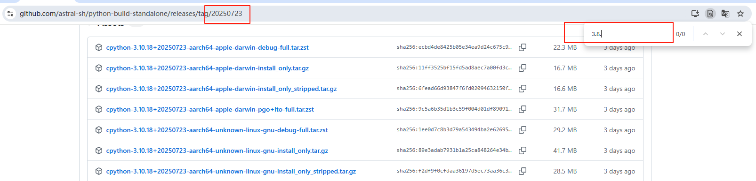Click the 16.7 MB file size
Viewport: 756px width, 181px height.
tap(565, 68)
